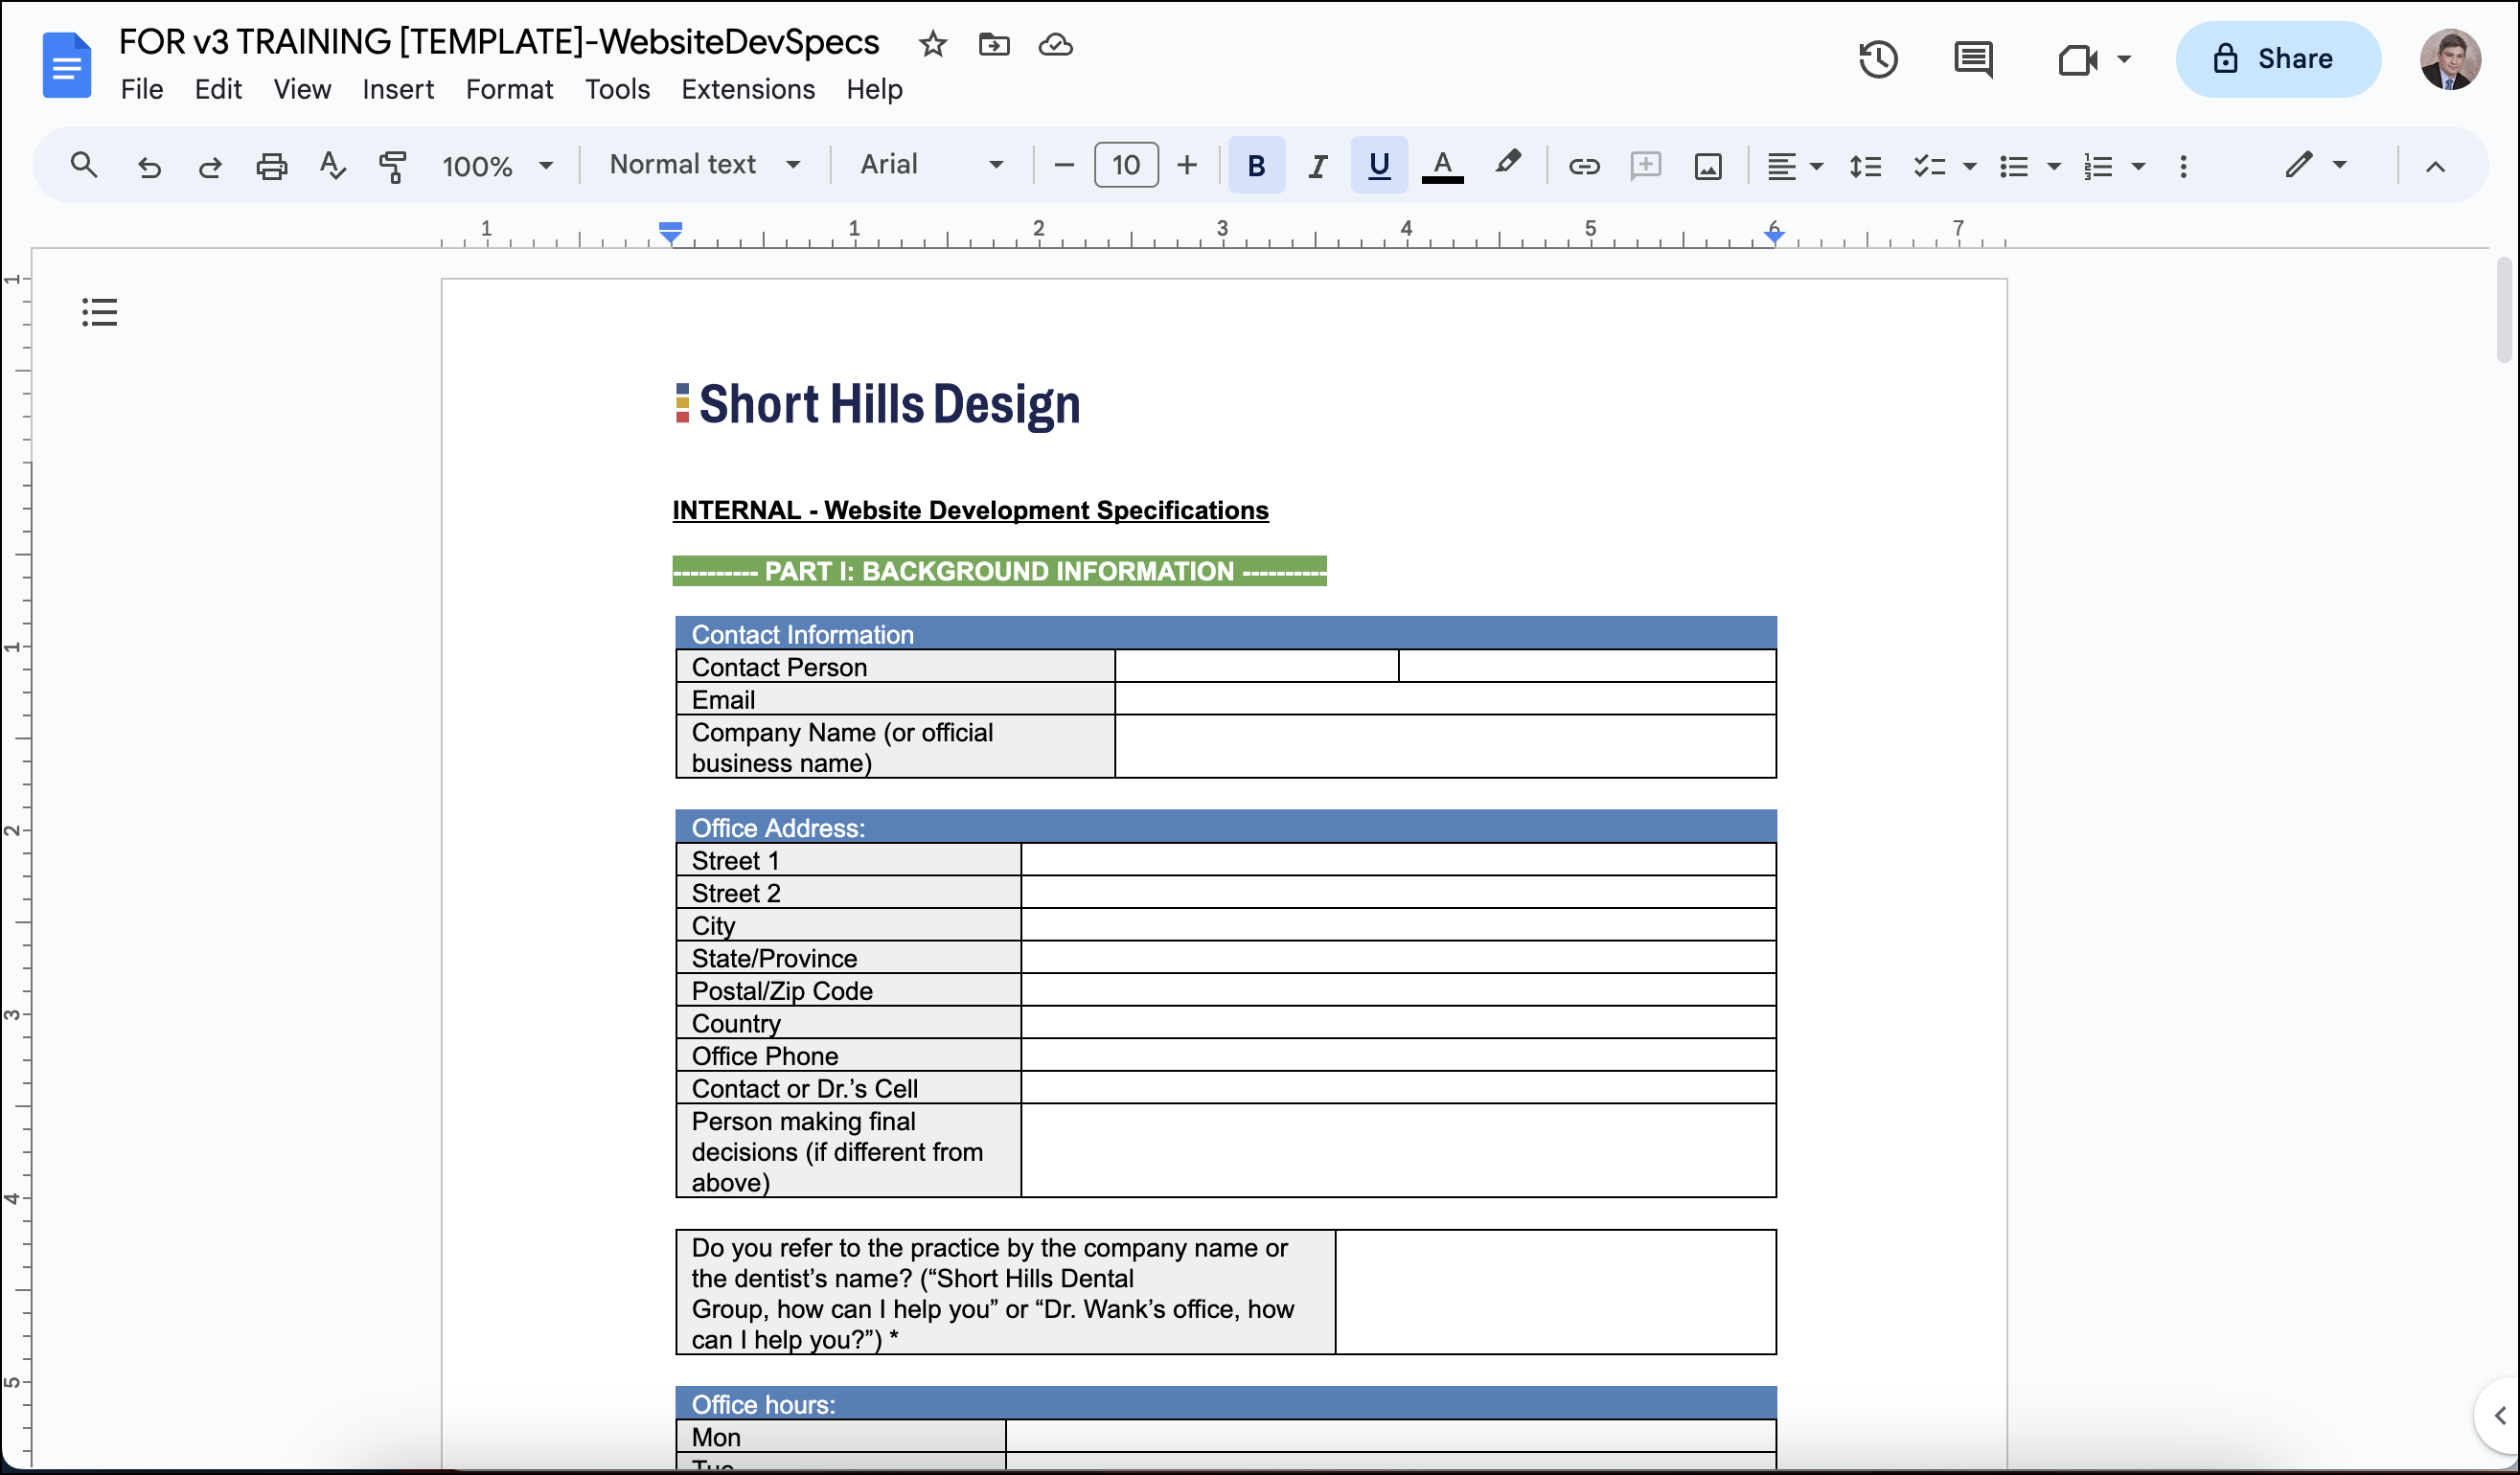Click the Share button
2520x1475 pixels.
(x=2276, y=59)
